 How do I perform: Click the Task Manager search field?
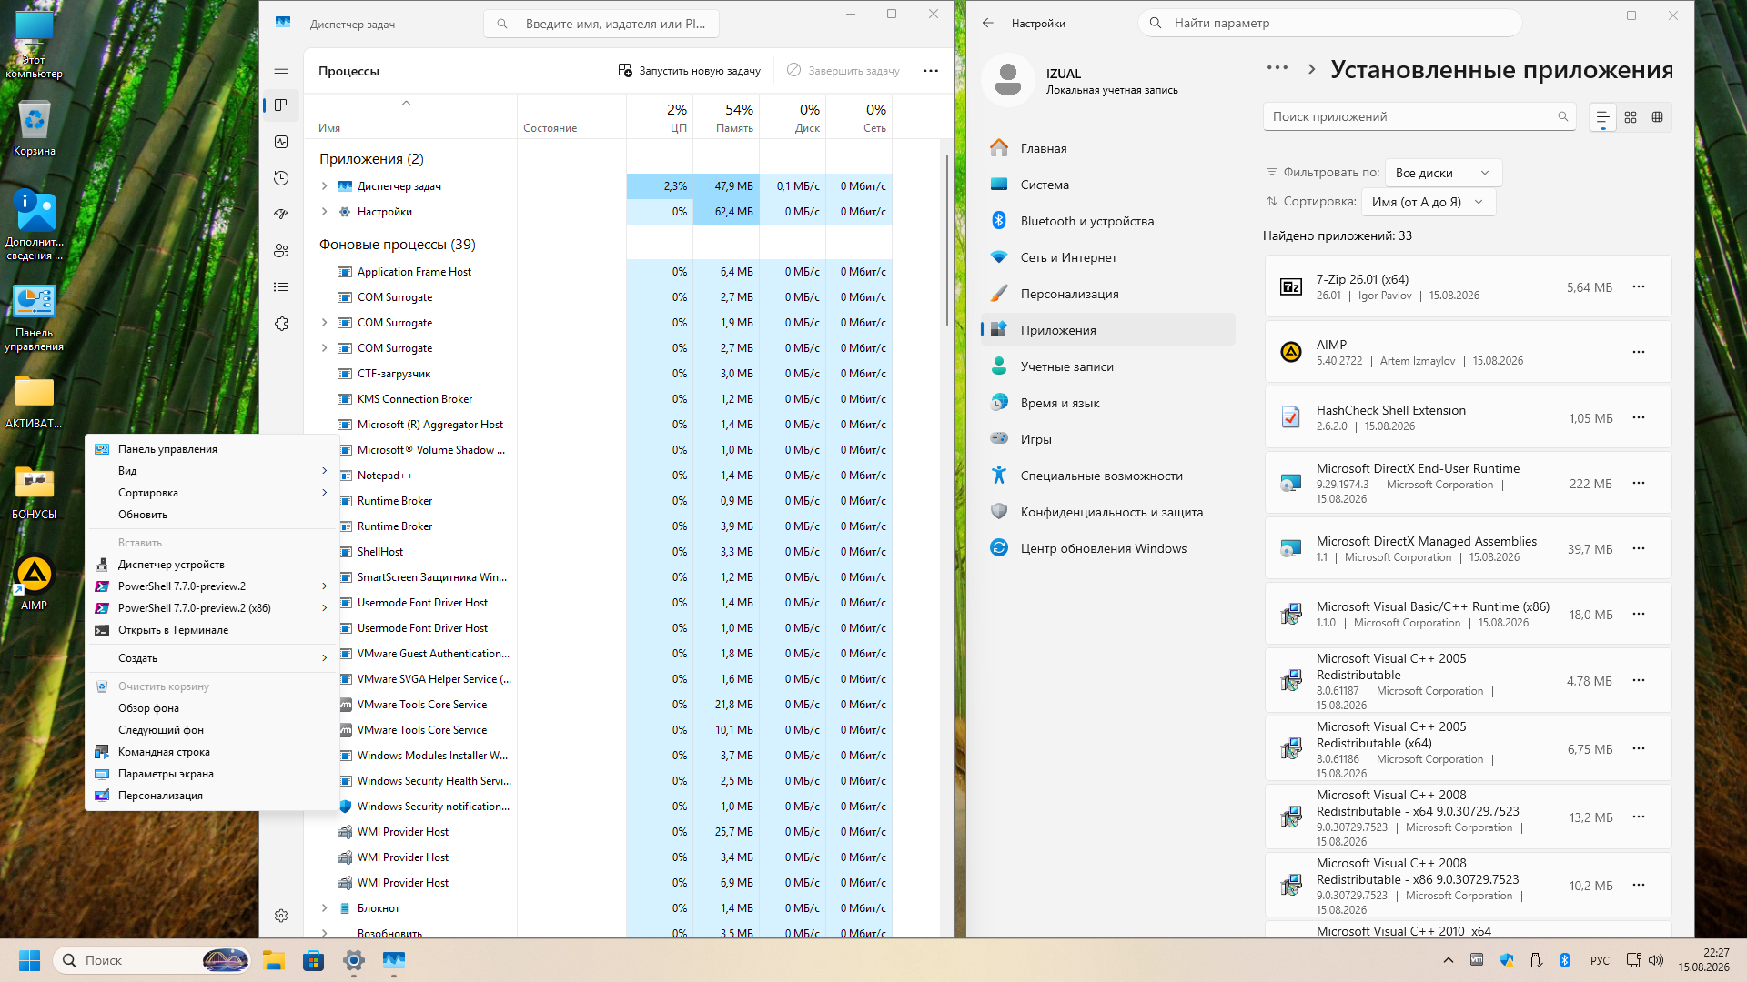(x=601, y=24)
